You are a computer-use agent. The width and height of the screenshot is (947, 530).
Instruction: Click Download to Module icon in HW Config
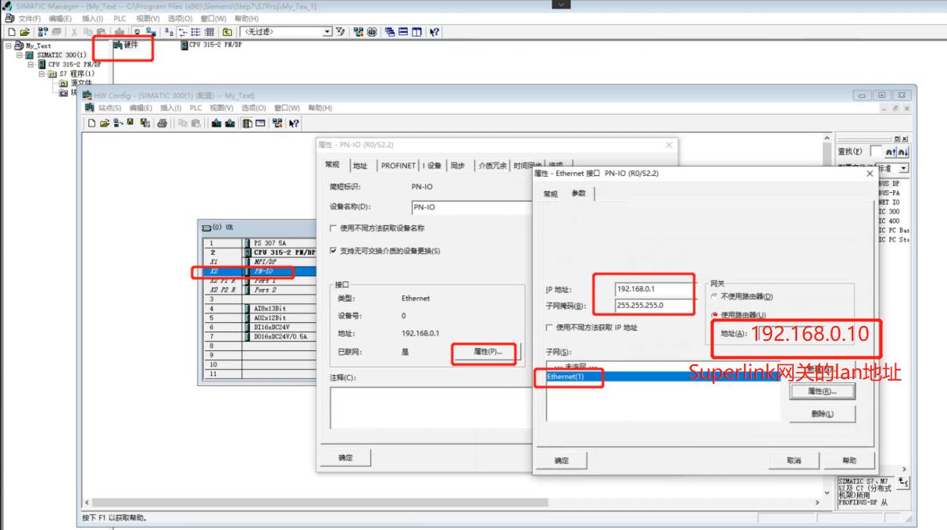pyautogui.click(x=216, y=123)
